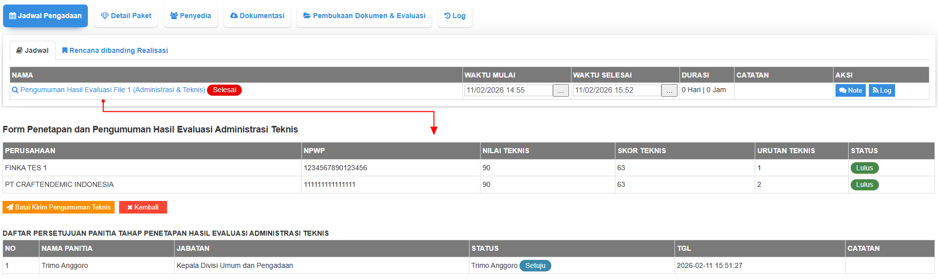
Task: Click the WAKTU MULAI column header
Action: (517, 75)
